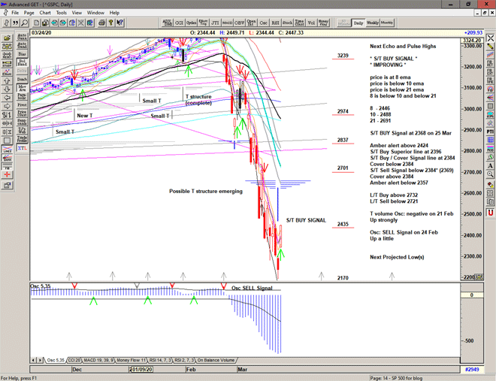Expand the Window menu
Image resolution: width=496 pixels, height=381 pixels.
(95, 13)
